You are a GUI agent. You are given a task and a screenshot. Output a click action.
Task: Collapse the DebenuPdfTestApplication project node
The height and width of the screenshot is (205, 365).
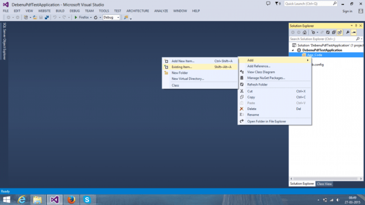[x=293, y=50]
